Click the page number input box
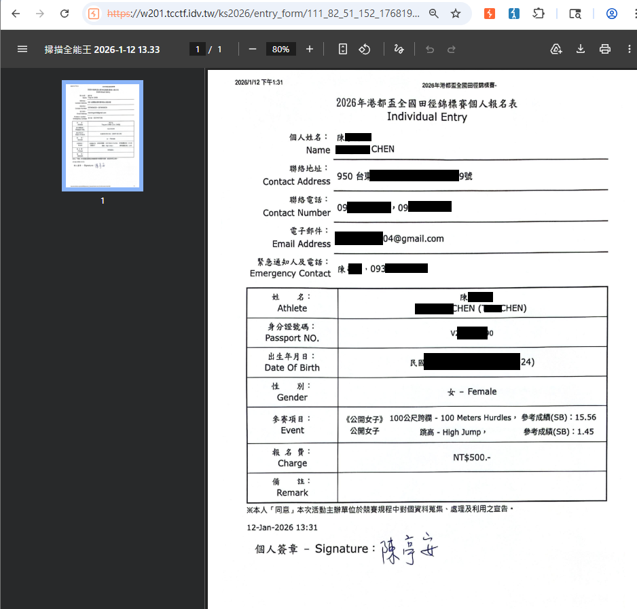637x609 pixels. point(198,49)
